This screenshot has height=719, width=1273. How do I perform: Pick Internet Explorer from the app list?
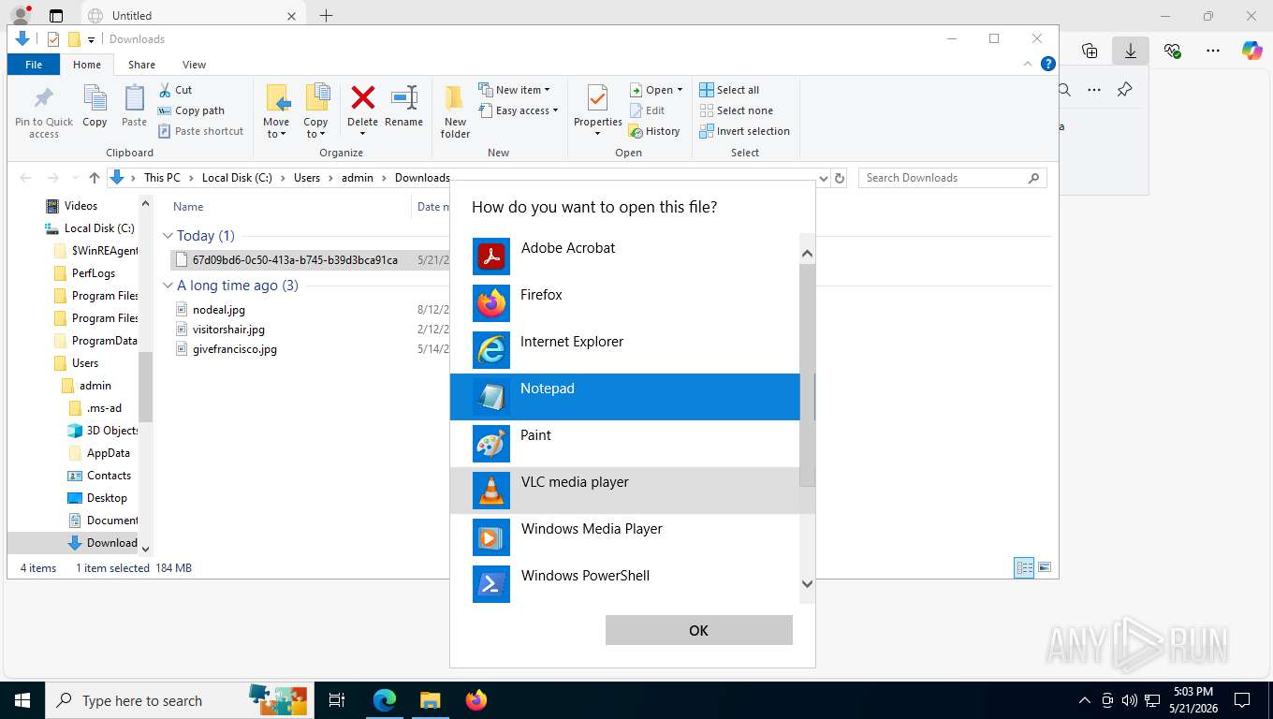tap(624, 349)
